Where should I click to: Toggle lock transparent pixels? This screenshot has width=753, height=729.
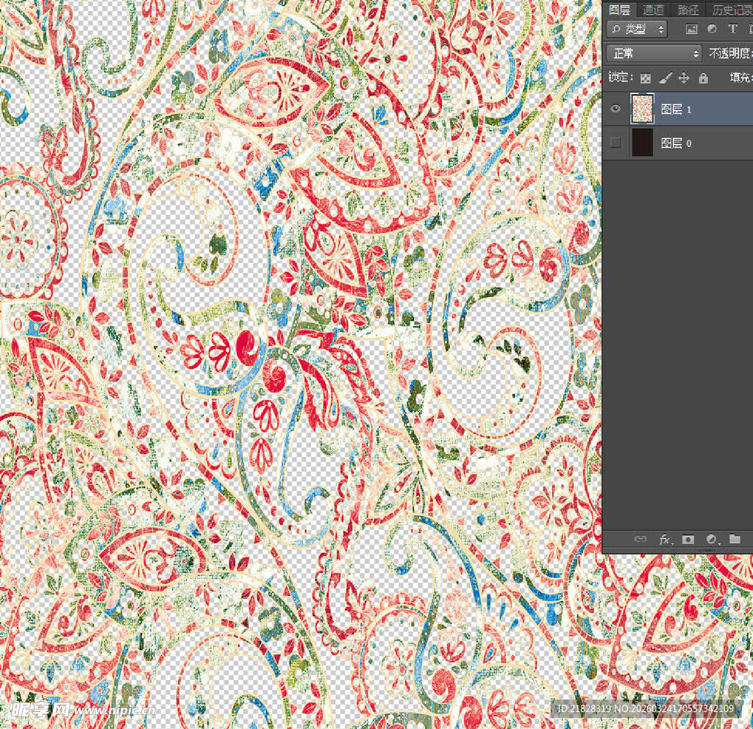point(645,78)
